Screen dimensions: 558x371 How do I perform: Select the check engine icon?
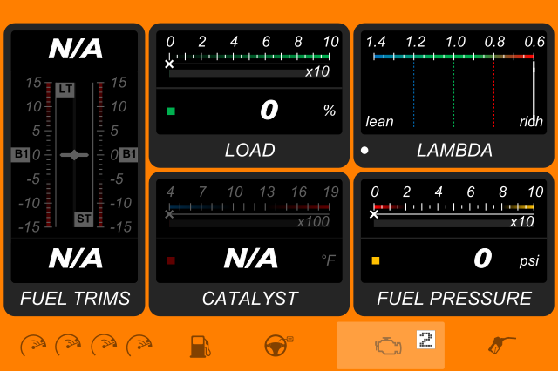coord(388,346)
